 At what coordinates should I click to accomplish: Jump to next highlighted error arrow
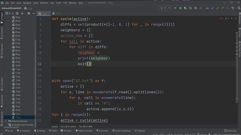pos(235,18)
